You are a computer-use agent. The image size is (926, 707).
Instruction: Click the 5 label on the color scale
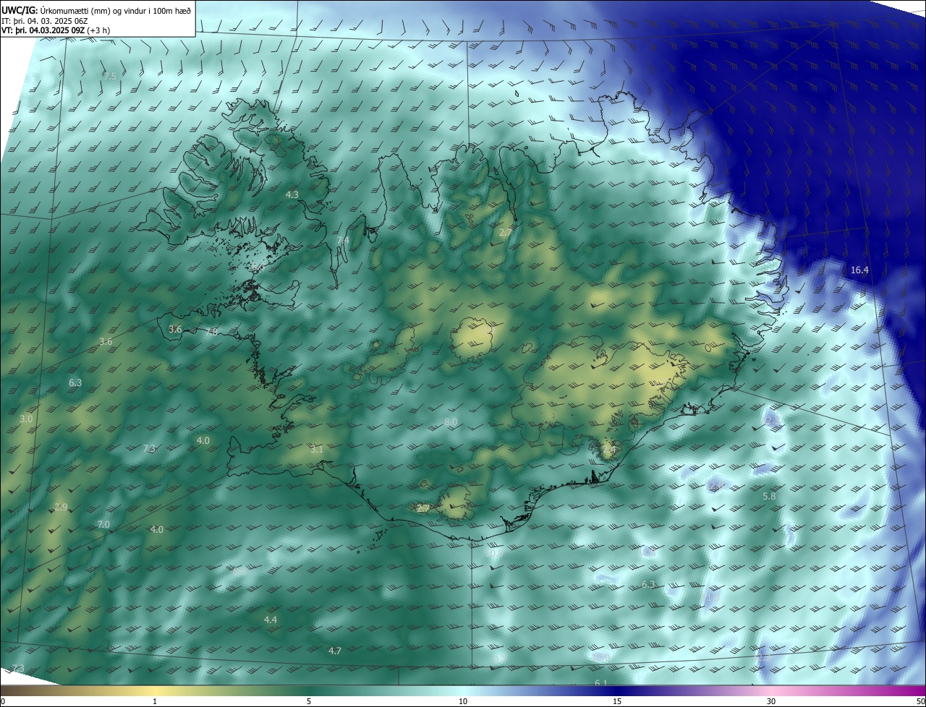[309, 702]
